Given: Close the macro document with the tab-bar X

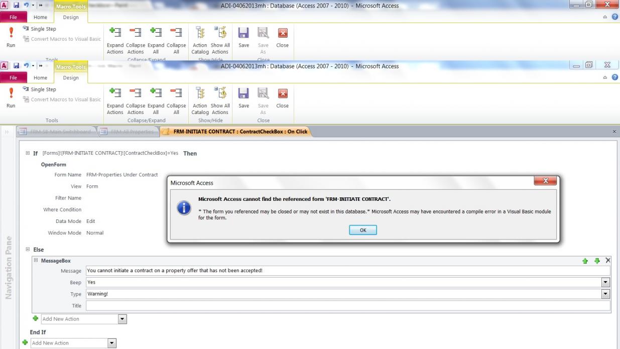Looking at the screenshot, I should point(614,132).
